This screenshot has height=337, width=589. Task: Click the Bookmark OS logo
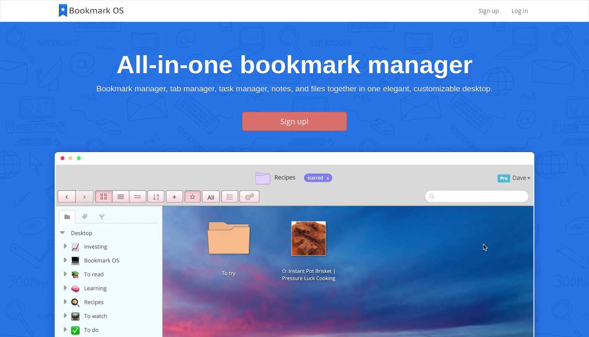91,11
